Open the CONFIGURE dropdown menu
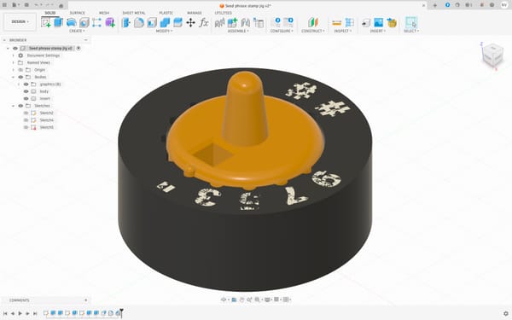The image size is (512, 320). coord(282,31)
